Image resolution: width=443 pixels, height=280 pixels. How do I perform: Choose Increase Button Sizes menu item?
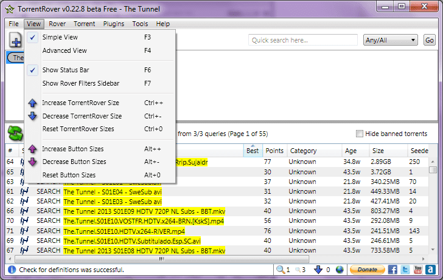(x=99, y=149)
